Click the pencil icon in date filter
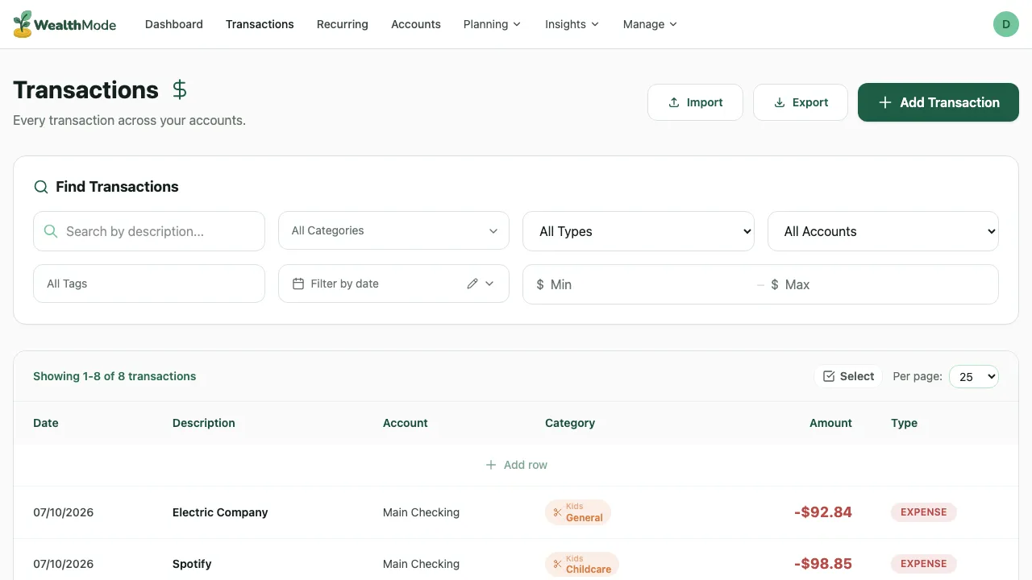1032x580 pixels. tap(472, 284)
